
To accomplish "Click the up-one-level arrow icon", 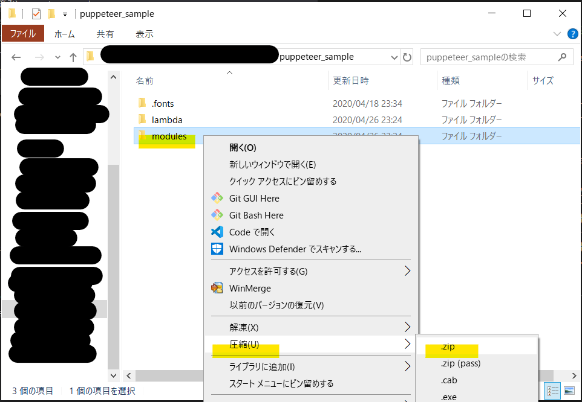I will click(x=72, y=56).
